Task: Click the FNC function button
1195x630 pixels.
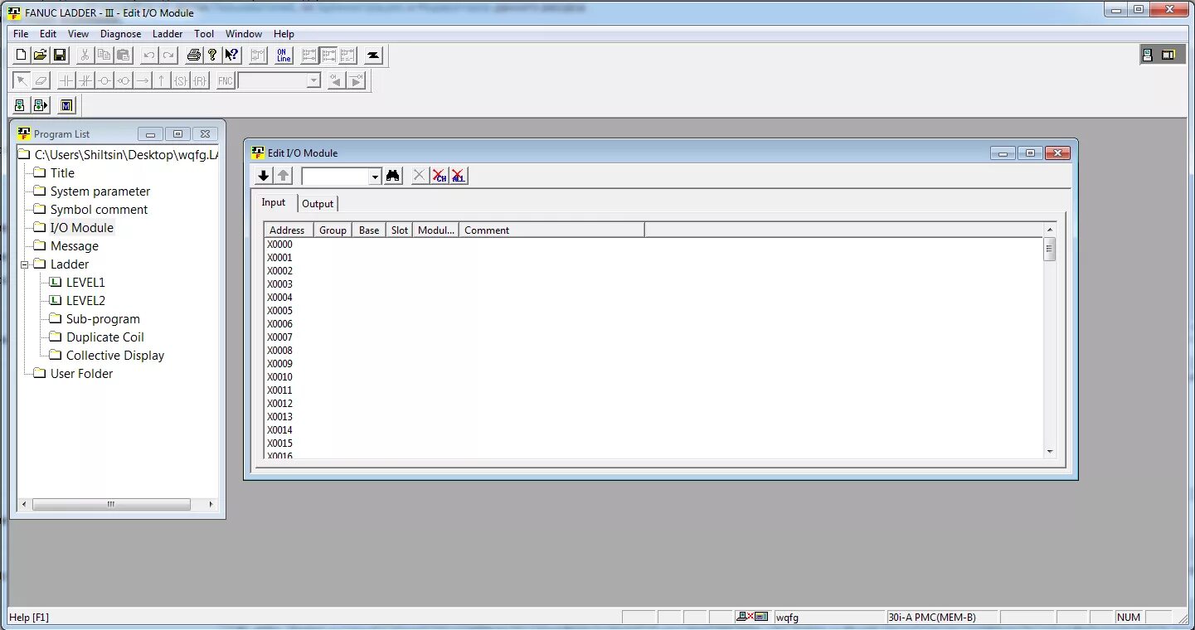Action: click(226, 80)
